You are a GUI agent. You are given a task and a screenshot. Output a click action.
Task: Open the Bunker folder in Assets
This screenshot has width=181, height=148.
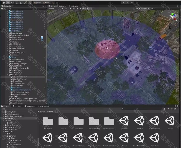pyautogui.click(x=63, y=121)
